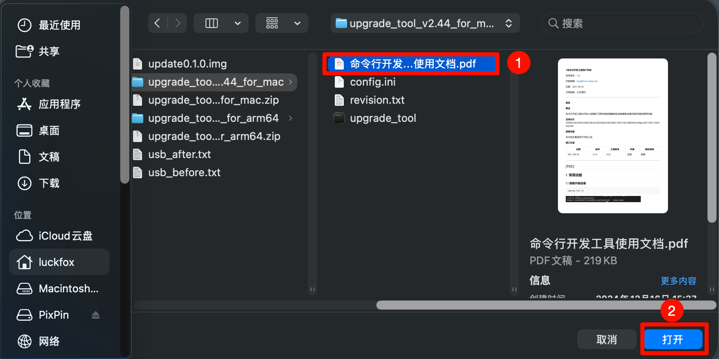Select iCloud Drive in sidebar
This screenshot has width=719, height=359.
tap(65, 236)
